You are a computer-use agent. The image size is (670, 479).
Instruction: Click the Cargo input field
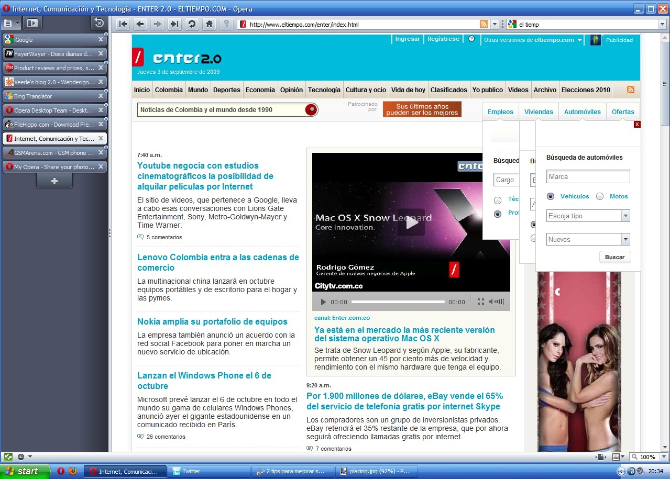point(506,180)
